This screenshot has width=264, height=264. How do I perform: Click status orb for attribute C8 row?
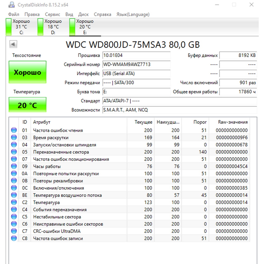[14, 238]
